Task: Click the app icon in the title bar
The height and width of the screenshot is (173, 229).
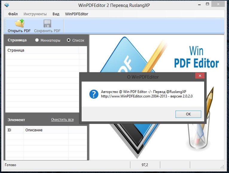Action: point(7,5)
